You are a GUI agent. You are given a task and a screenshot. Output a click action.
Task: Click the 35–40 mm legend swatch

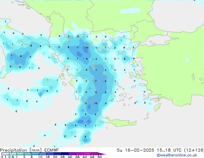pyautogui.click(x=80, y=154)
